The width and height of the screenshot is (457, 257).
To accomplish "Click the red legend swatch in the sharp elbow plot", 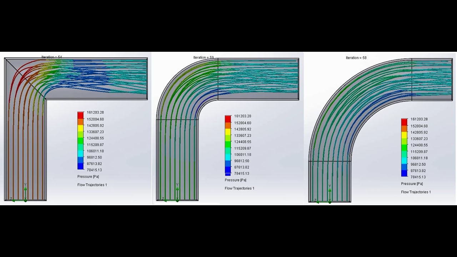I will click(80, 115).
